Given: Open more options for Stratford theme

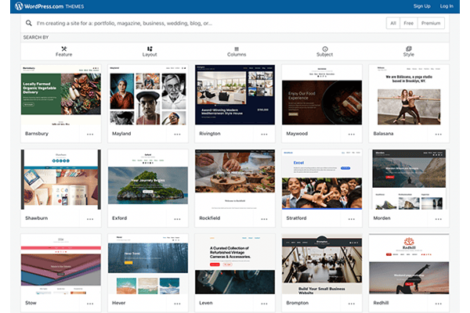Looking at the screenshot, I should click(351, 219).
